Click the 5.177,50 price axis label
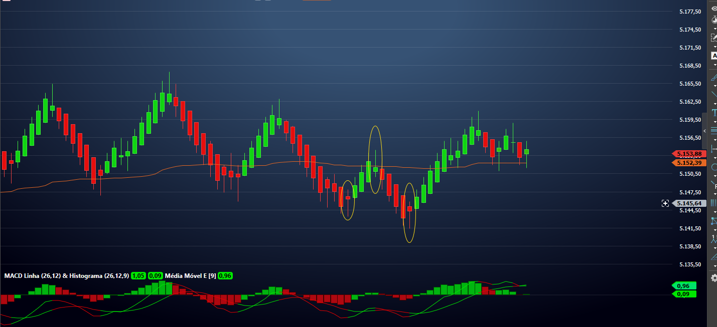Image resolution: width=717 pixels, height=327 pixels. pyautogui.click(x=690, y=12)
